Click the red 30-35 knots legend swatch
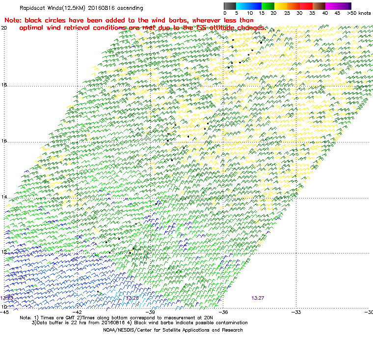 pyautogui.click(x=306, y=6)
